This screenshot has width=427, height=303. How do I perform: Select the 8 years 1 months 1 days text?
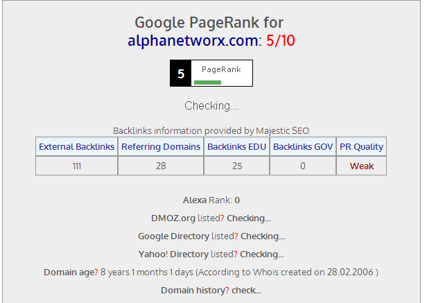point(147,272)
